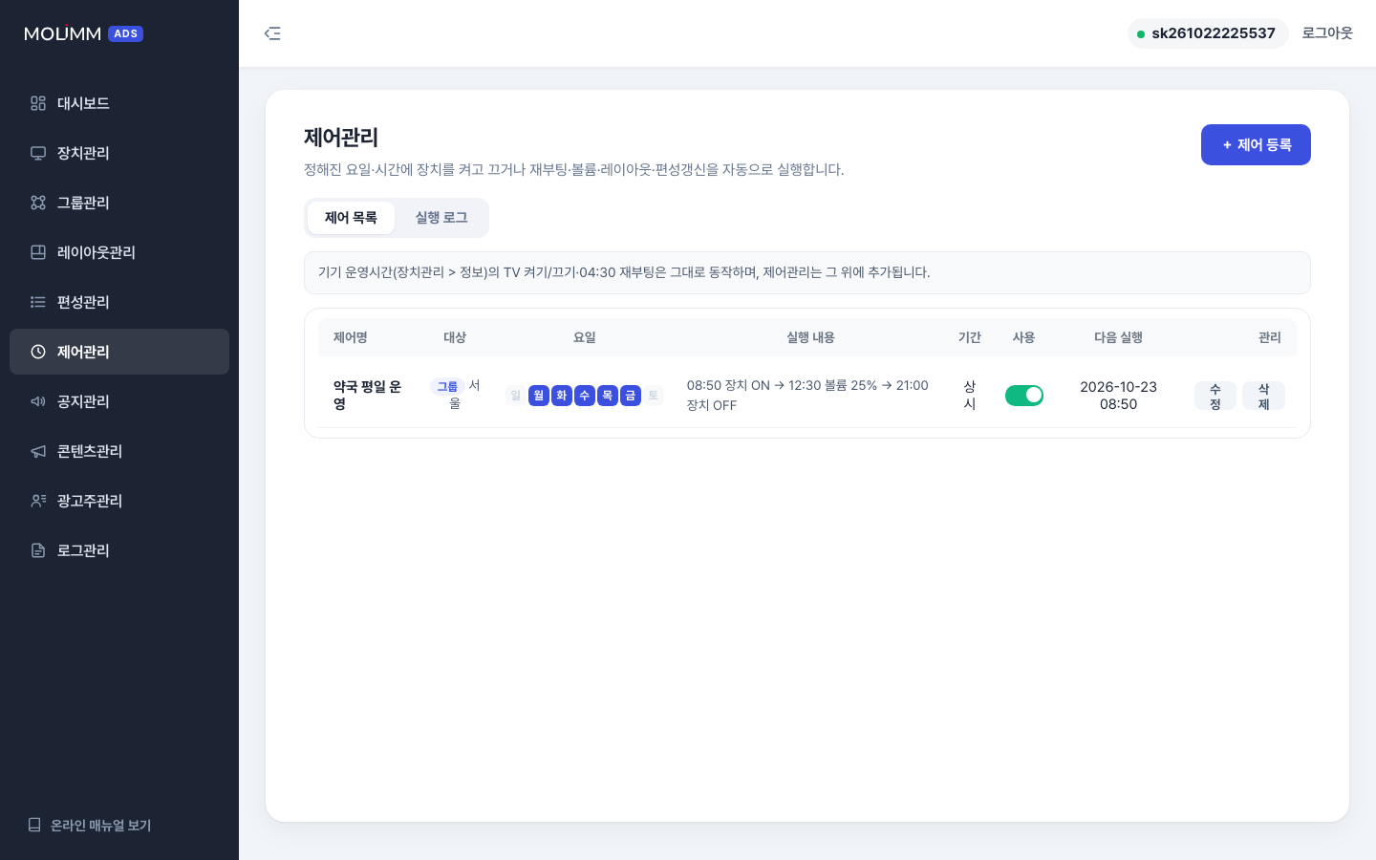Click the 약국 평일 운영 control name
Image resolution: width=1376 pixels, height=860 pixels.
(x=367, y=396)
